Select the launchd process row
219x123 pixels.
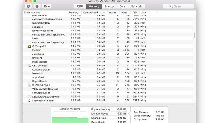(82, 50)
